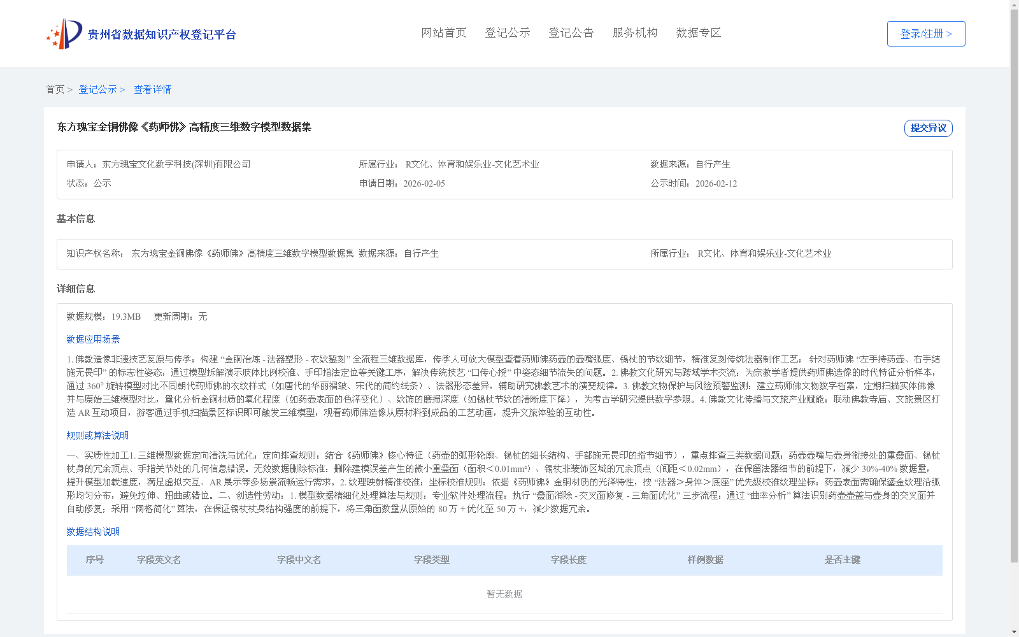Click the 样例数据 column header
Image resolution: width=1019 pixels, height=637 pixels.
click(705, 560)
